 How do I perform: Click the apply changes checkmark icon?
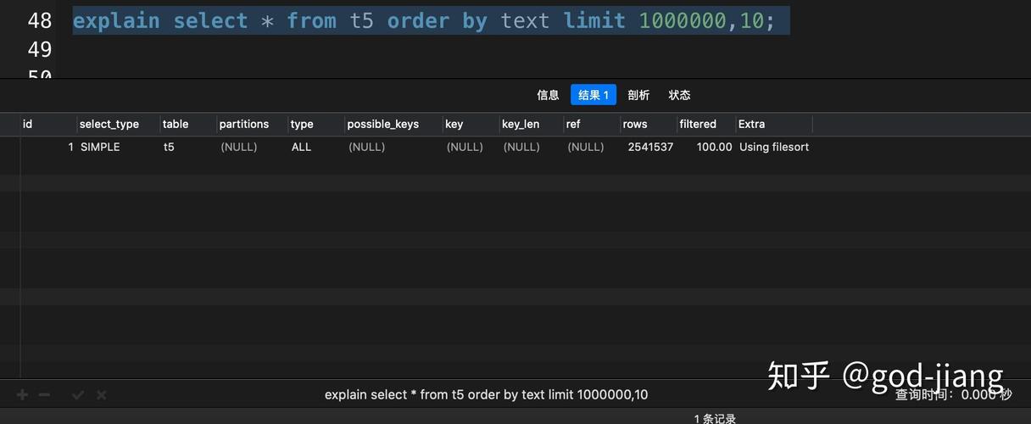[x=78, y=394]
